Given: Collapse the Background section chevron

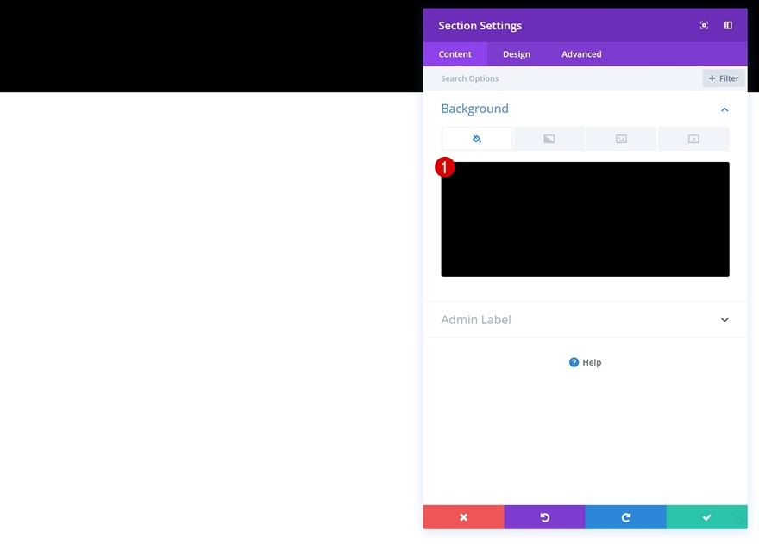Looking at the screenshot, I should (724, 109).
